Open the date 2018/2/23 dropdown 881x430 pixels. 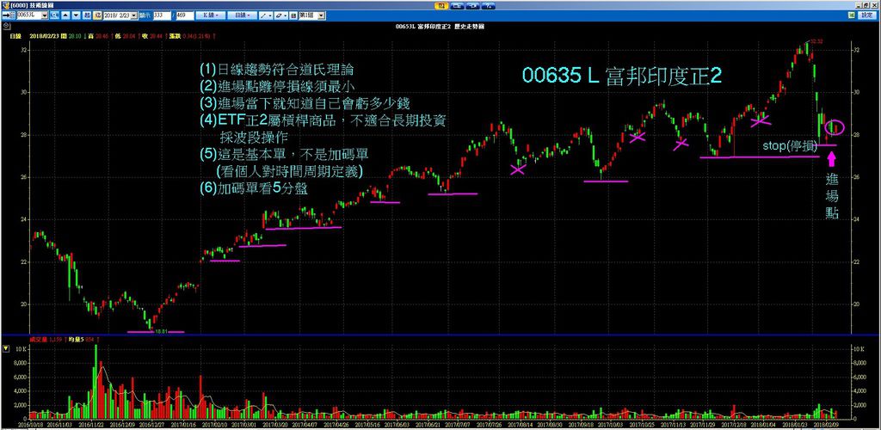[x=133, y=15]
